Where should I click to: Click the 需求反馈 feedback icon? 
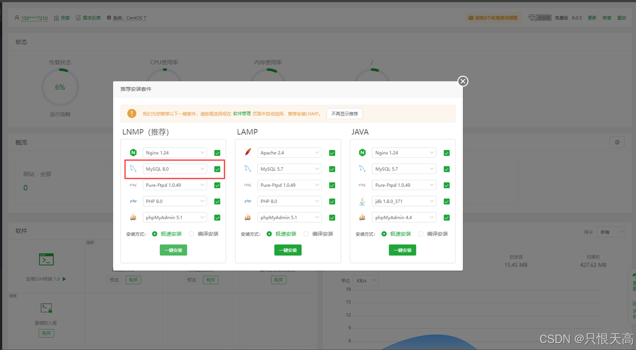[79, 18]
